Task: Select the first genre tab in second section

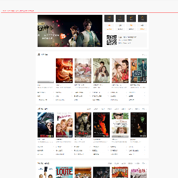Action: (89, 109)
